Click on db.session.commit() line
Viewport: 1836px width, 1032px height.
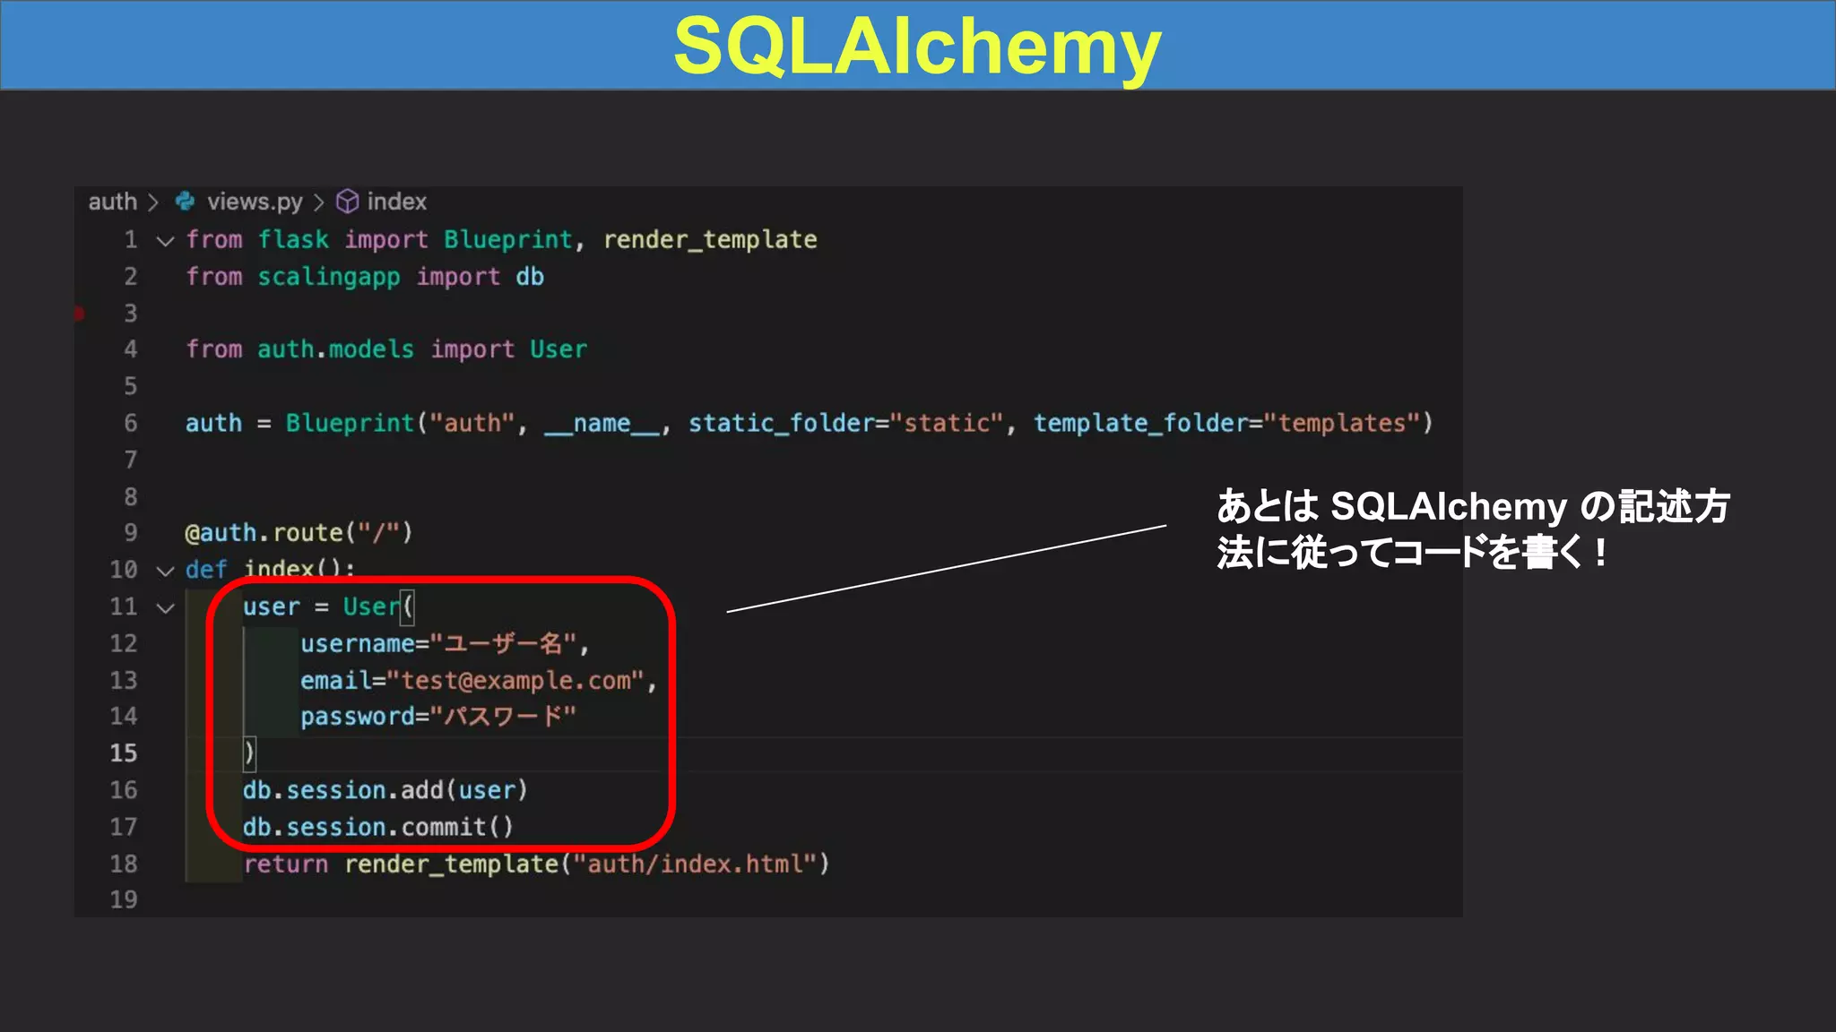click(377, 827)
